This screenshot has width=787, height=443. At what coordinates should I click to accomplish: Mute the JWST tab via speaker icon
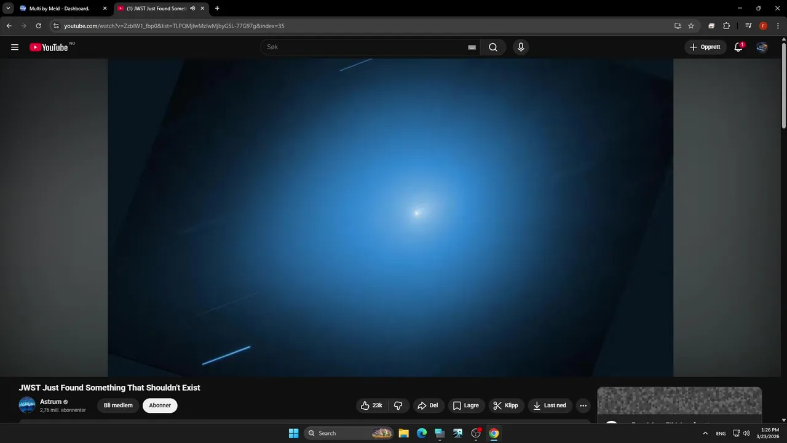[x=192, y=9]
